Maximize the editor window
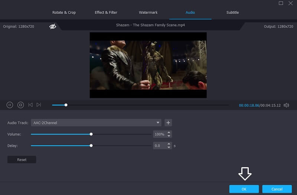 pyautogui.click(x=281, y=3)
